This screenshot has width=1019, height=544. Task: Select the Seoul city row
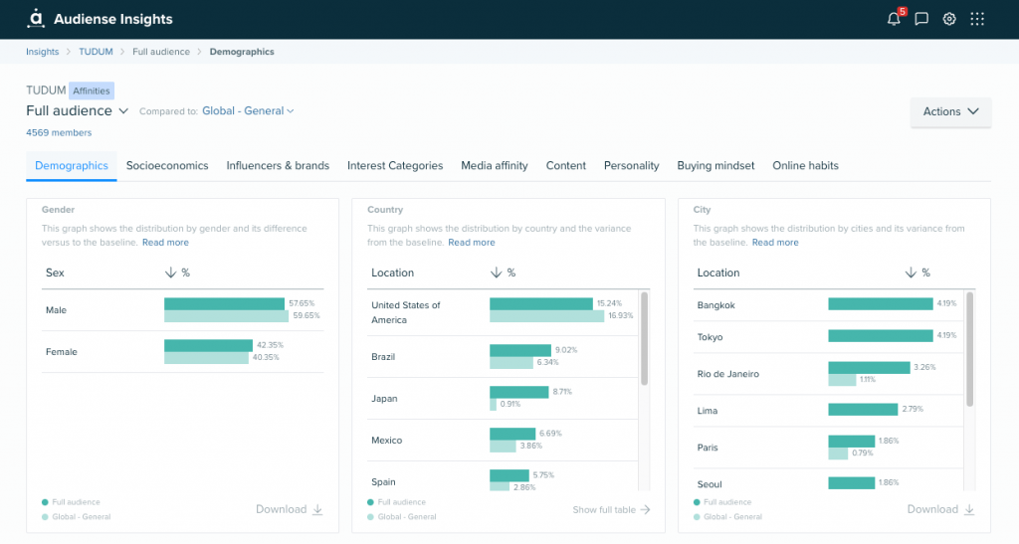pos(828,479)
